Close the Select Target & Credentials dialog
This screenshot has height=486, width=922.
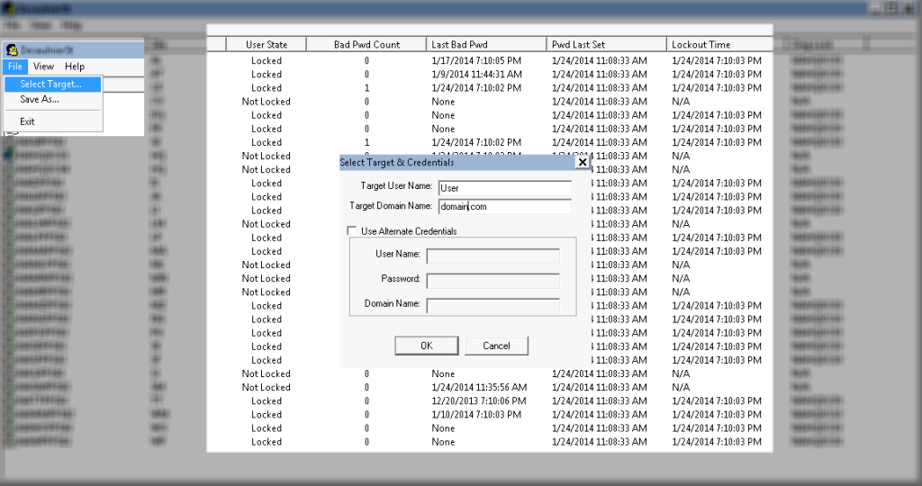pyautogui.click(x=583, y=162)
